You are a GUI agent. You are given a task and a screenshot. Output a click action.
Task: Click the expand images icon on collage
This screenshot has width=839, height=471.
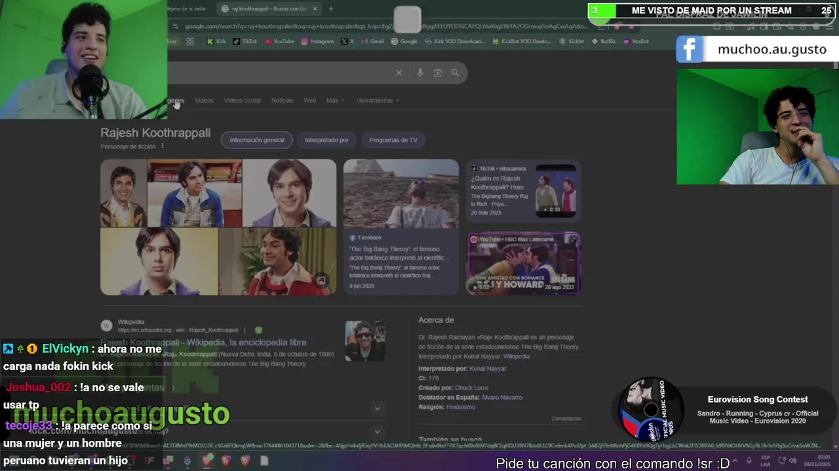click(x=321, y=281)
